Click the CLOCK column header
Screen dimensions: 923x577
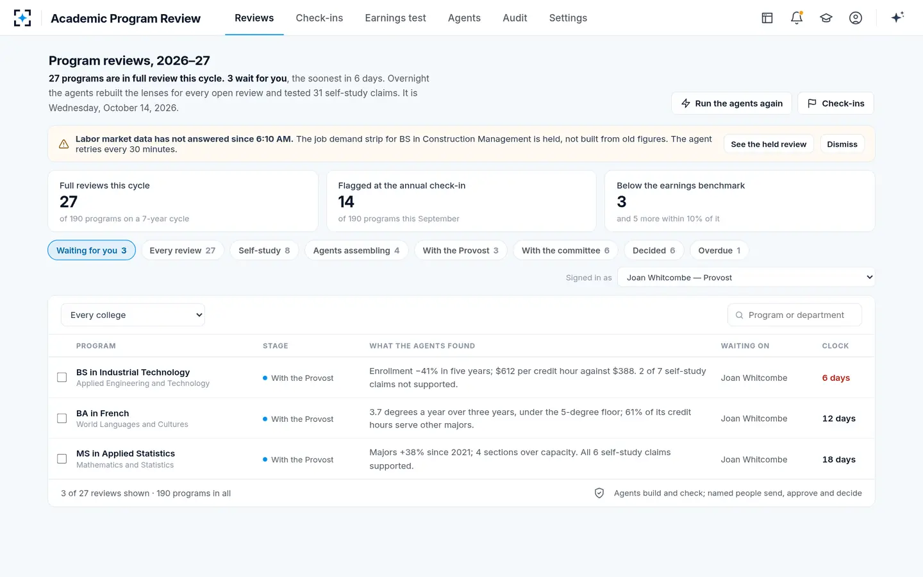835,346
